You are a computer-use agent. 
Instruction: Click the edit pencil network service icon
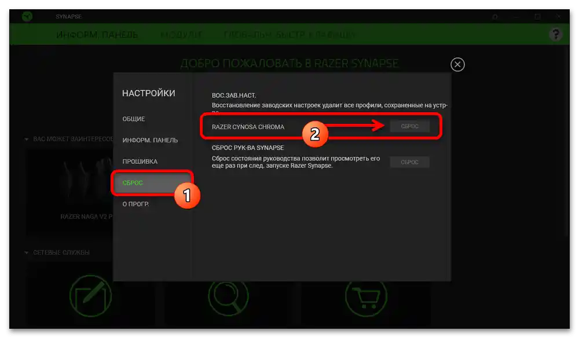click(x=90, y=296)
